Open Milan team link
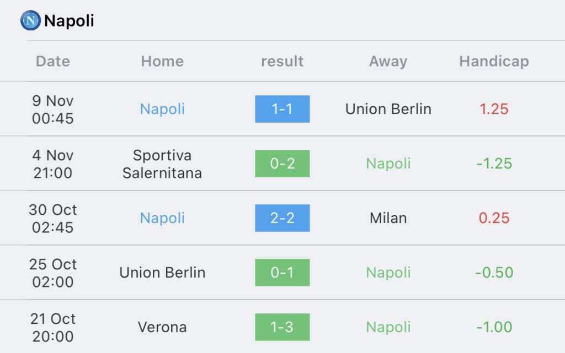The image size is (565, 353). 388,218
